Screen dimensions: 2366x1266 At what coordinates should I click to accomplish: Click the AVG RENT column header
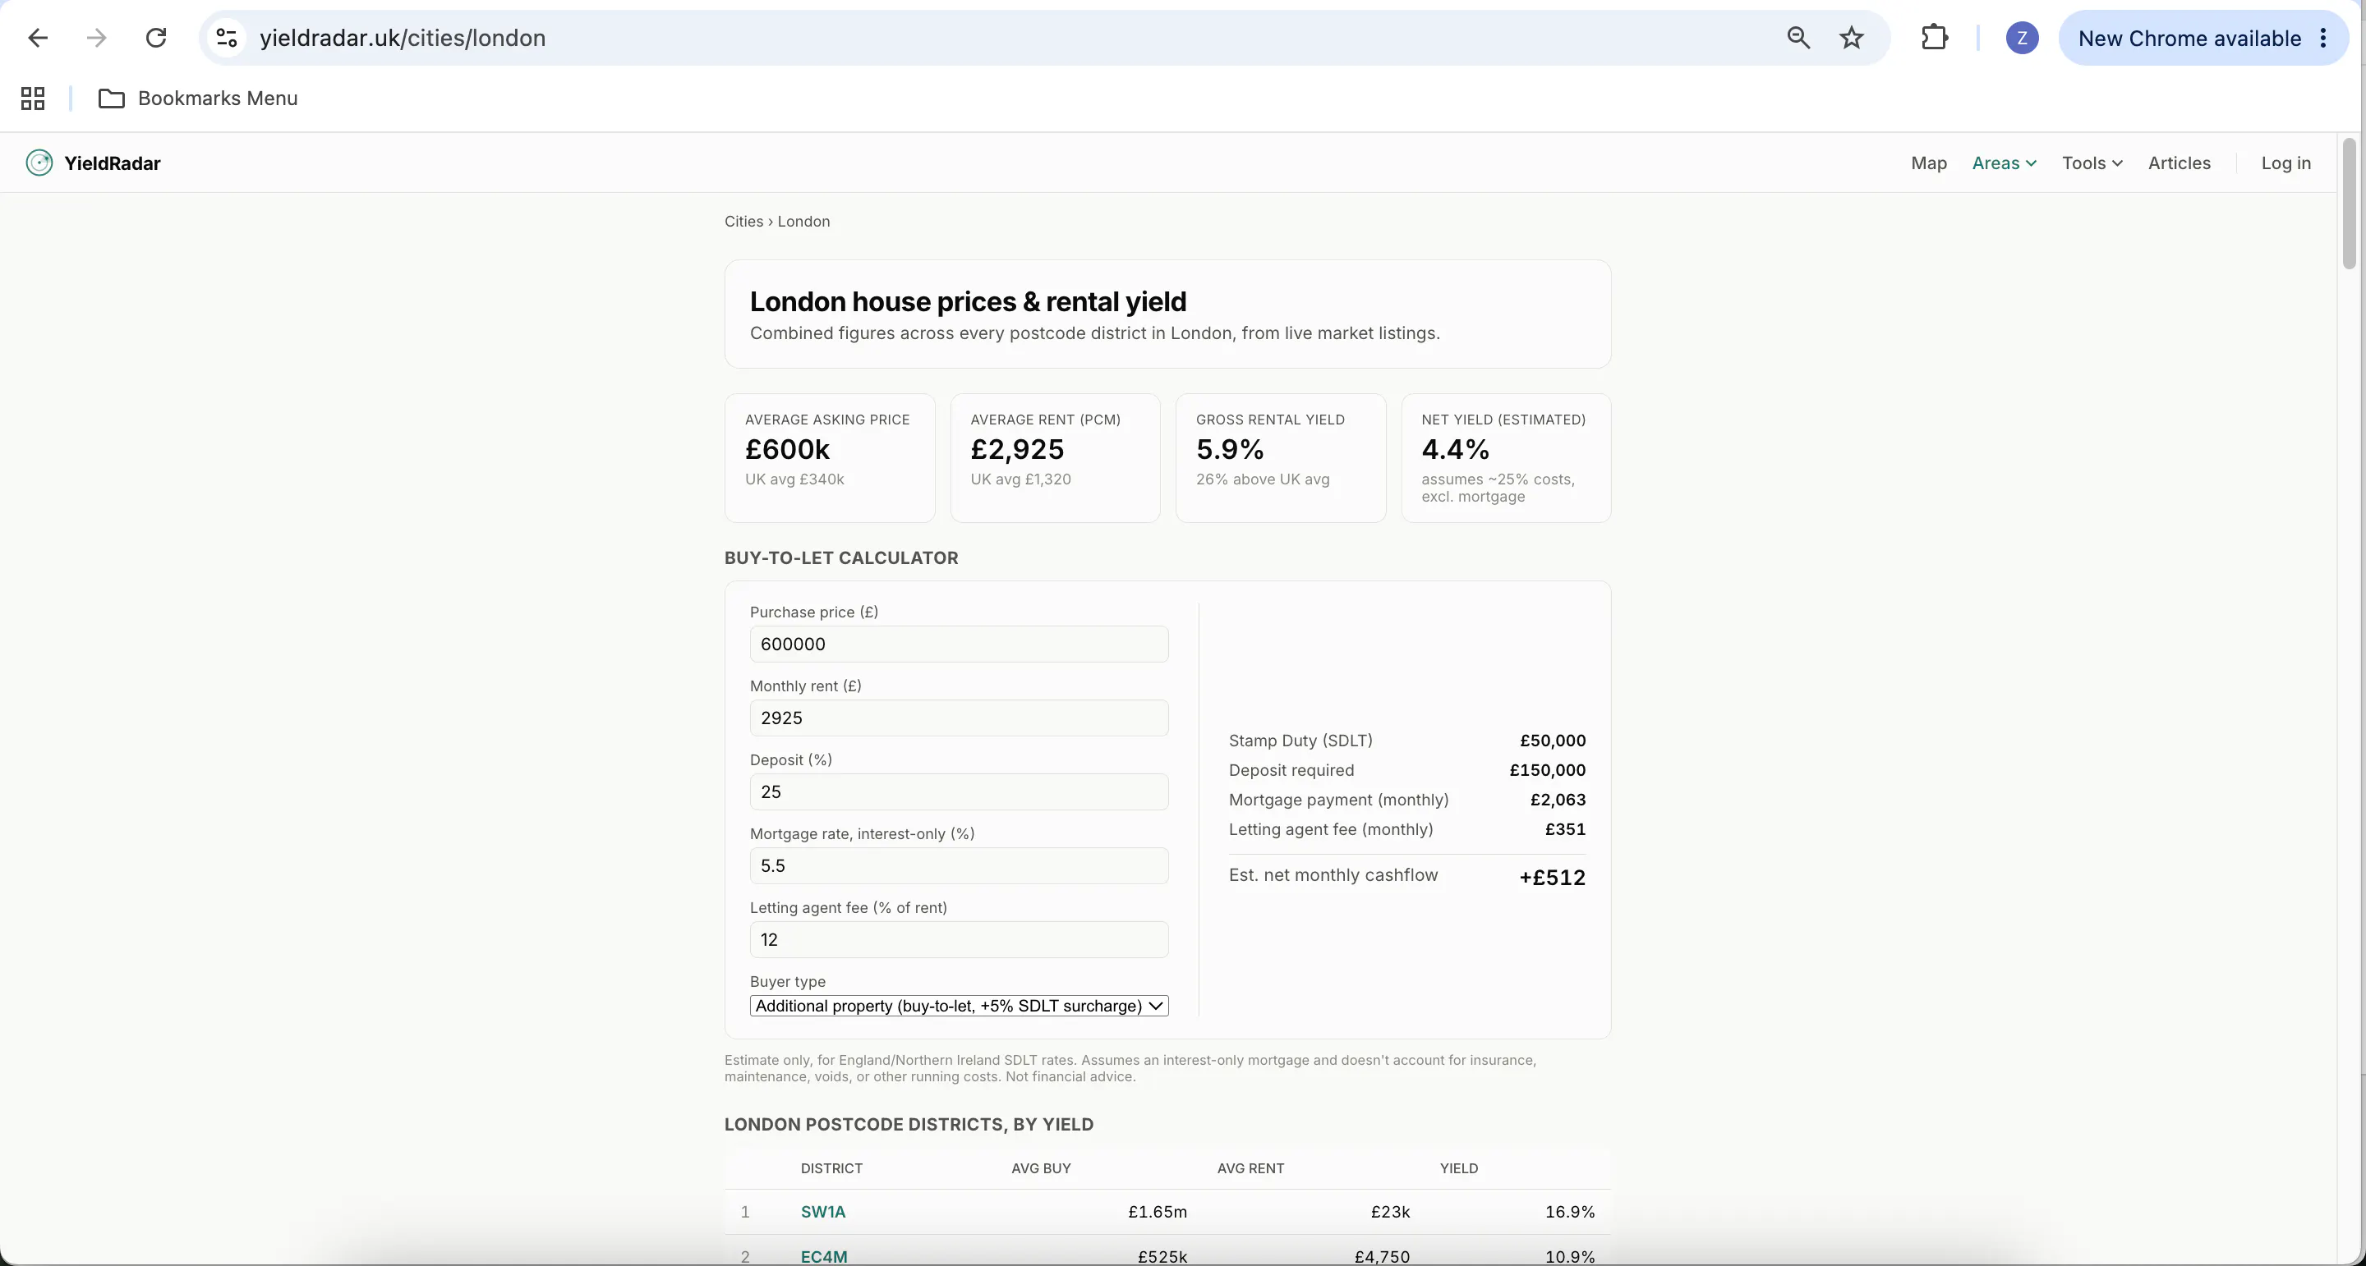[1250, 1168]
